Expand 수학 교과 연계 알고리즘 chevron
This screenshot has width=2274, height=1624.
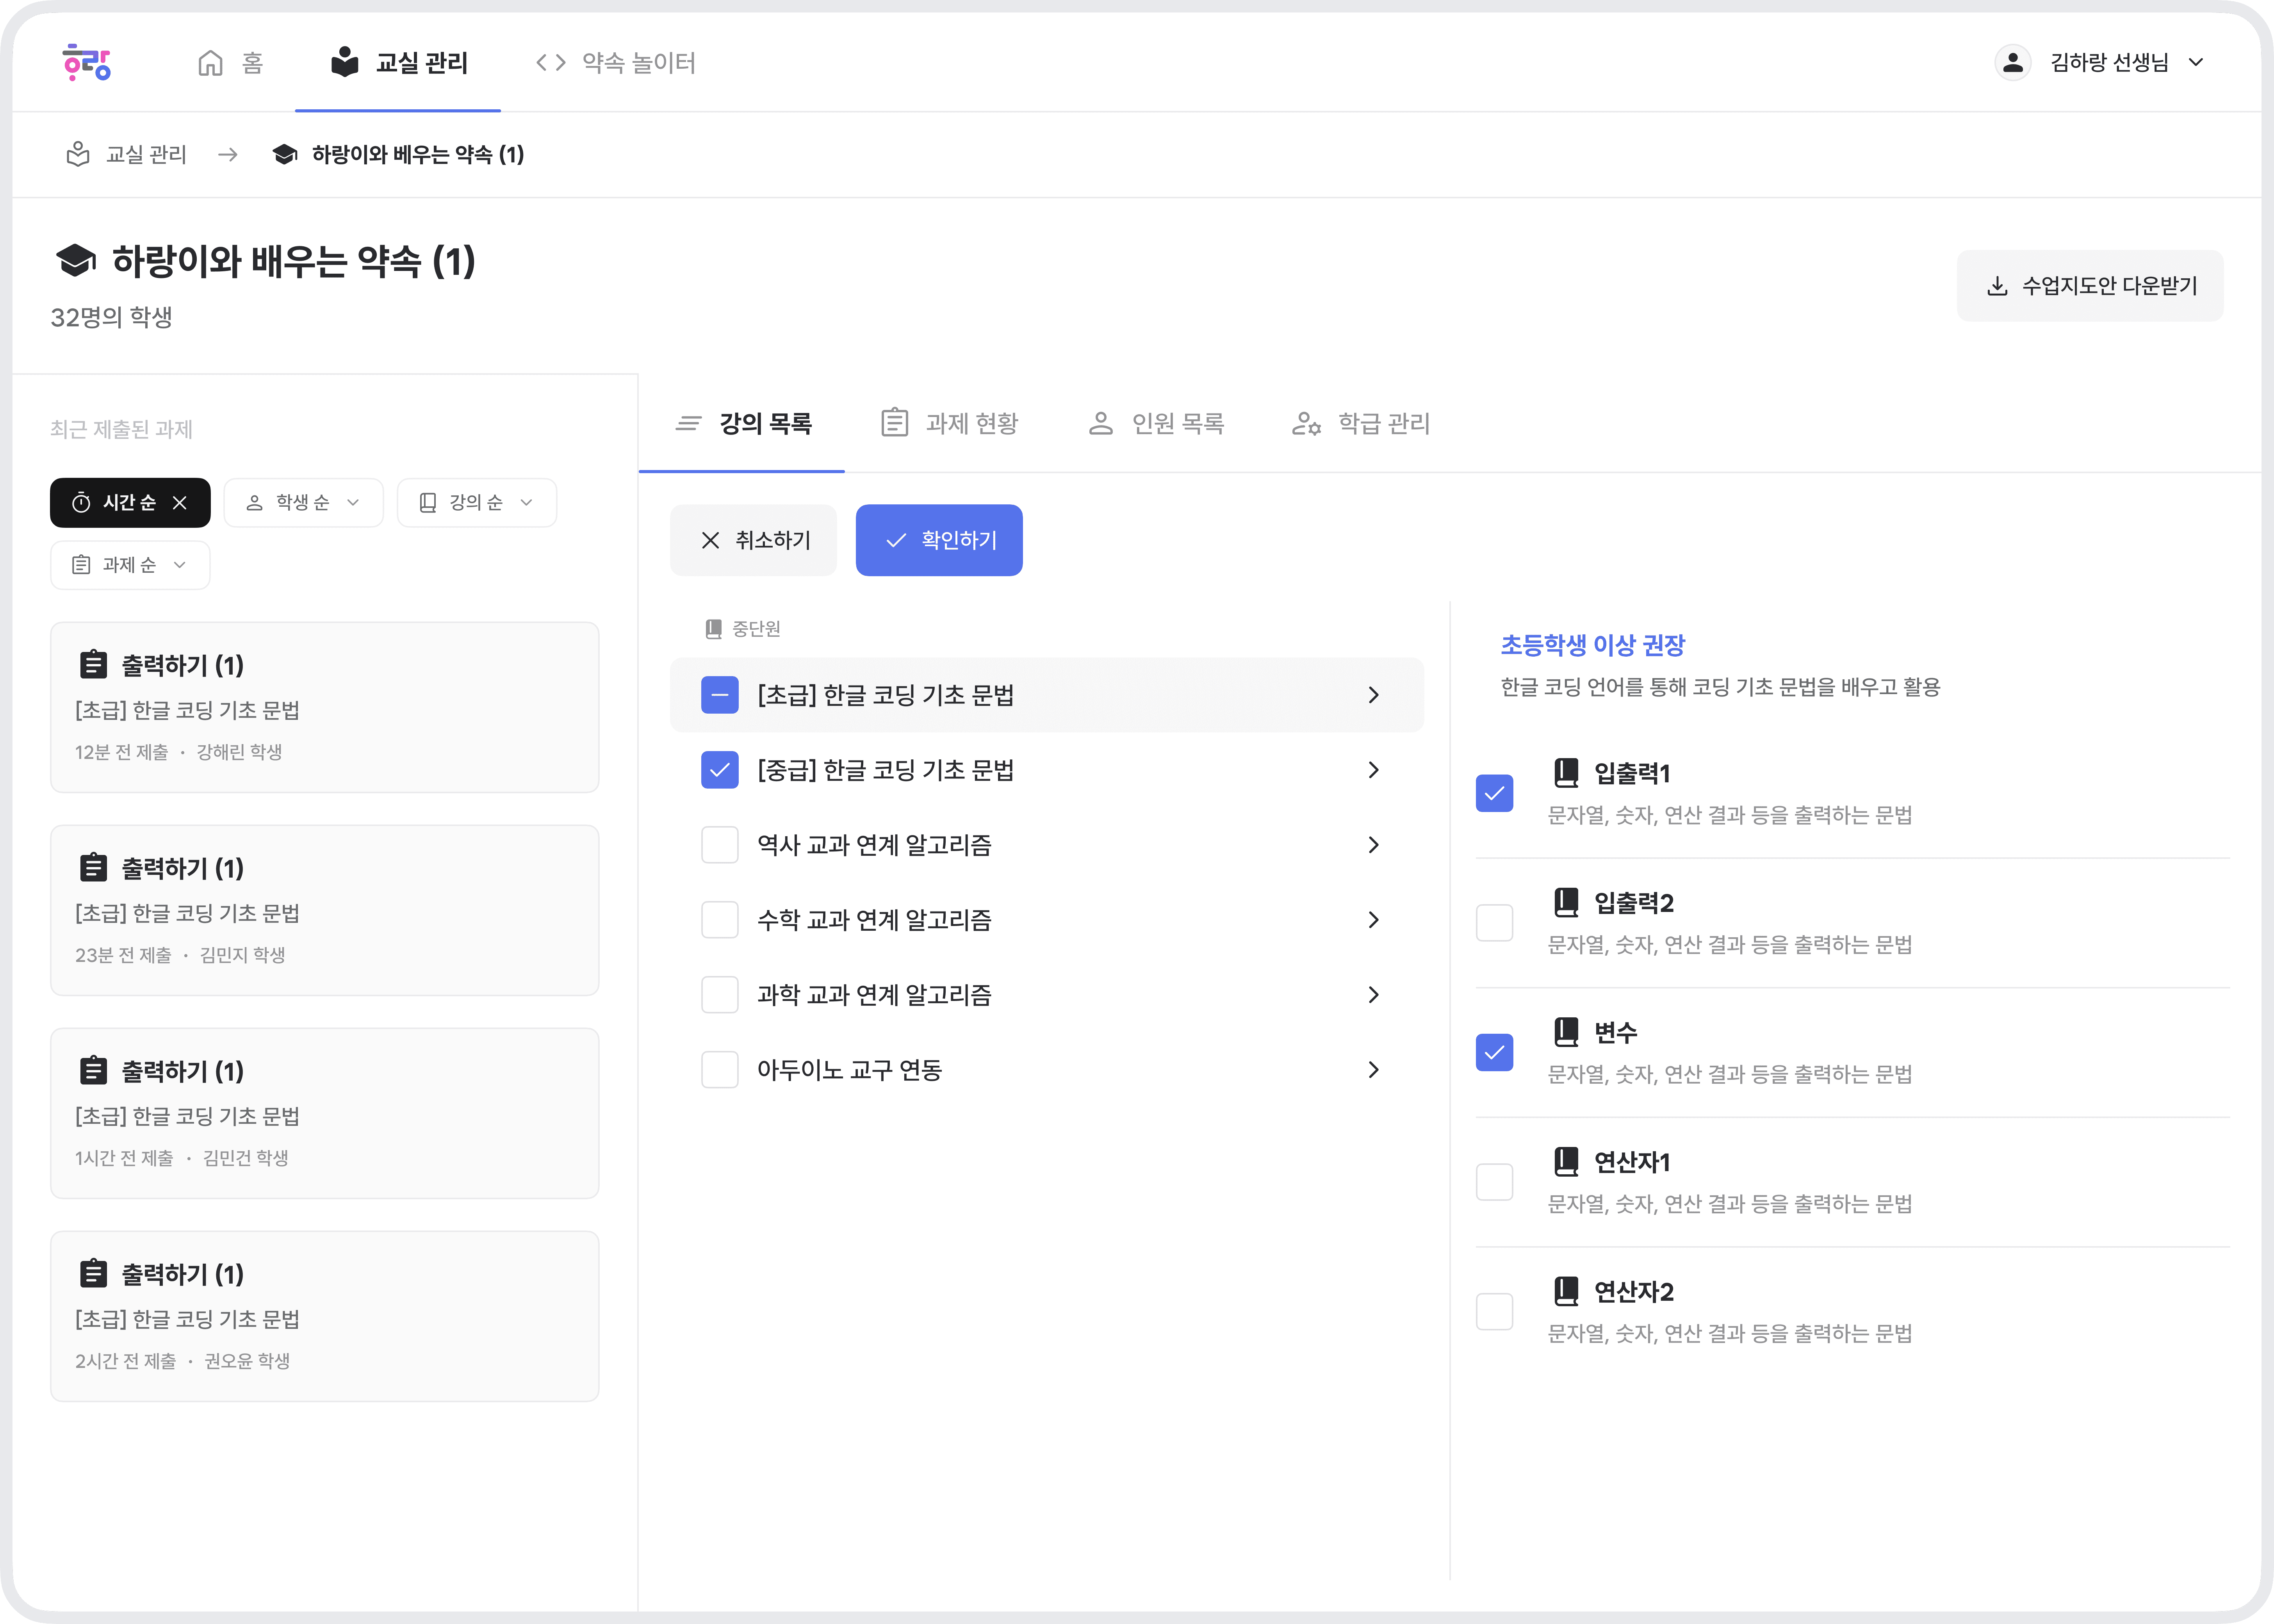[x=1374, y=920]
